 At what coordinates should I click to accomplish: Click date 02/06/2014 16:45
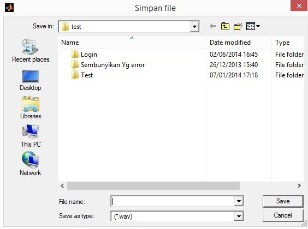(234, 55)
